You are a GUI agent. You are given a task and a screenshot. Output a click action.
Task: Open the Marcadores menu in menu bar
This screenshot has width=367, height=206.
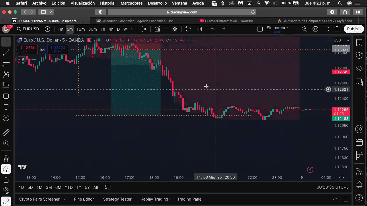click(132, 3)
